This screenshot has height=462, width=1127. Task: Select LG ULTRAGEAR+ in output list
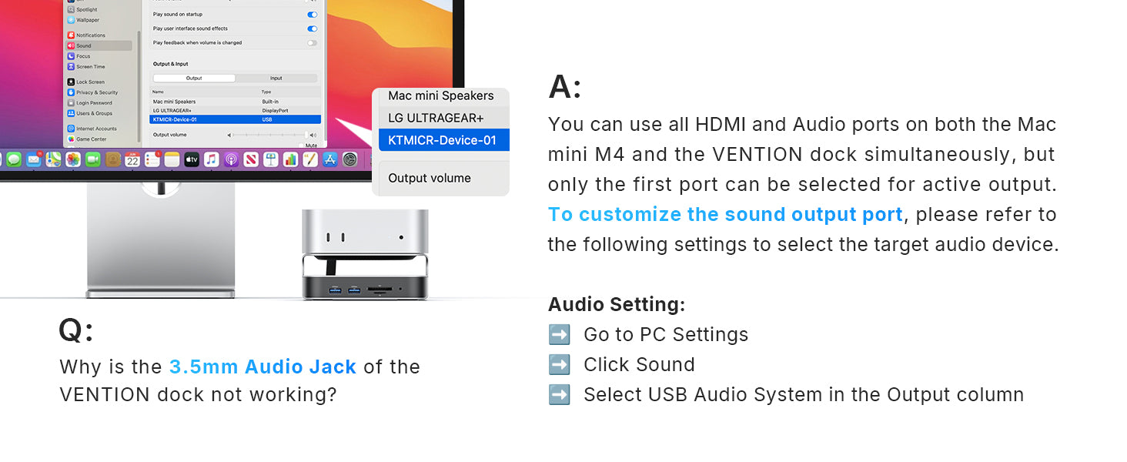click(236, 110)
